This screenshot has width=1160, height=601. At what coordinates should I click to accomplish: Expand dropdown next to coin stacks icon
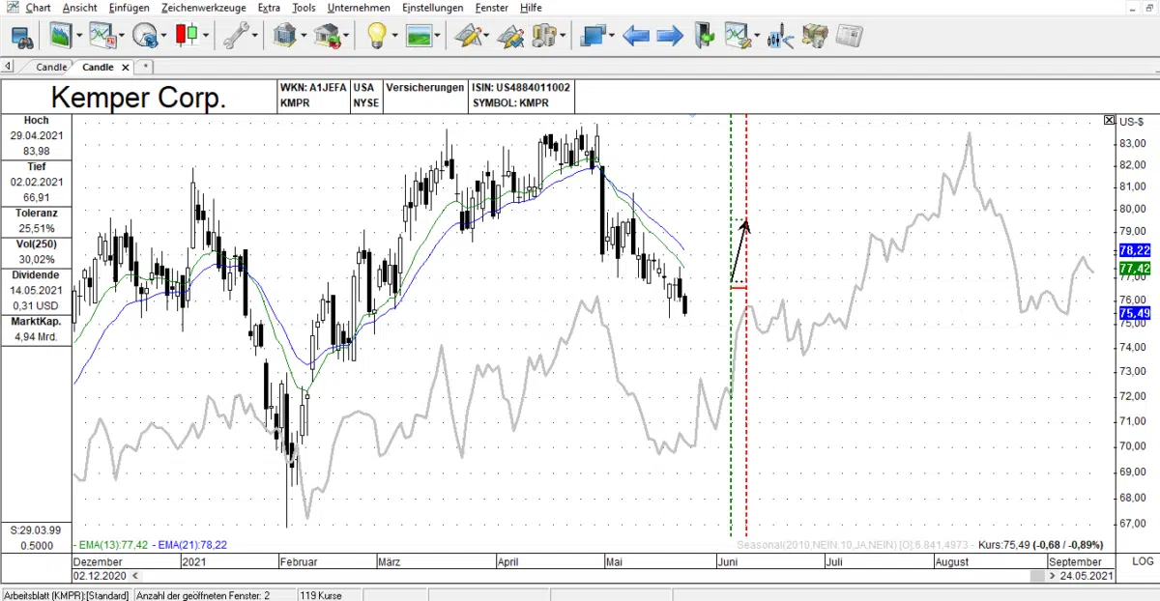click(564, 37)
